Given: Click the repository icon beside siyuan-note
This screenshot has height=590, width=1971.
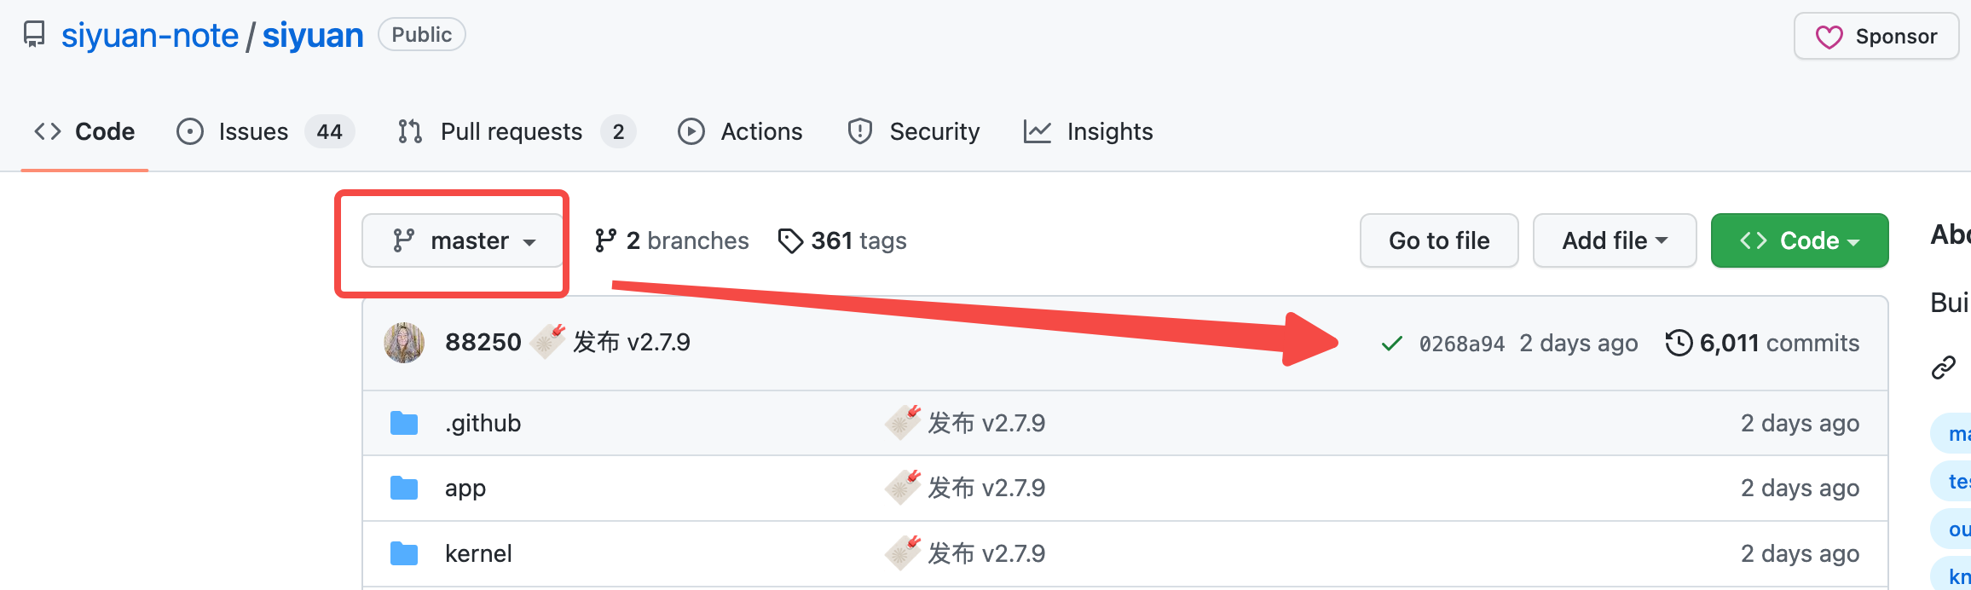Looking at the screenshot, I should [x=34, y=35].
